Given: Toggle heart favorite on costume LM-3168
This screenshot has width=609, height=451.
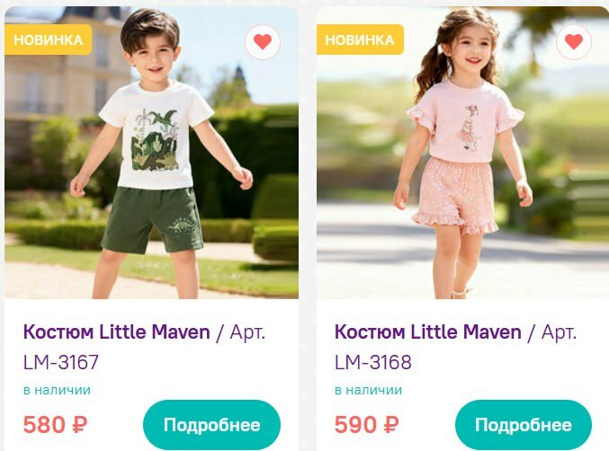Looking at the screenshot, I should (574, 41).
